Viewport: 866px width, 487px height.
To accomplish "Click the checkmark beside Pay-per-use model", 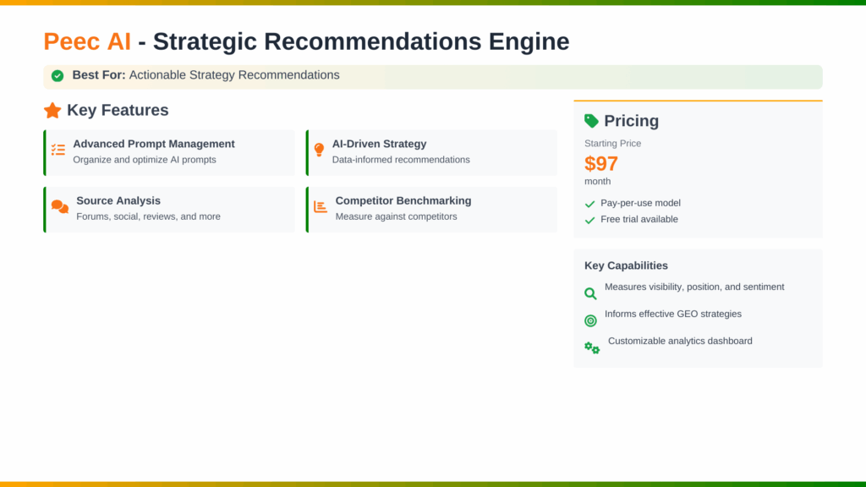I will [x=589, y=204].
